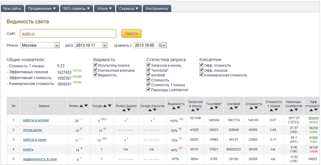This screenshot has height=165, width=321.
Task: Toggle the Контекстная реклама checkbox
Action: (95, 70)
